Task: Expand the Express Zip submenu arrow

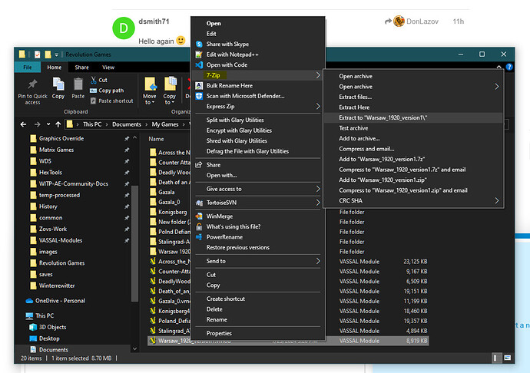Action: point(318,107)
